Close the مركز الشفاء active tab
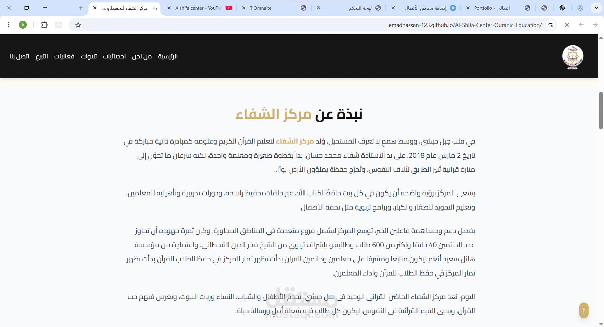 [x=95, y=8]
